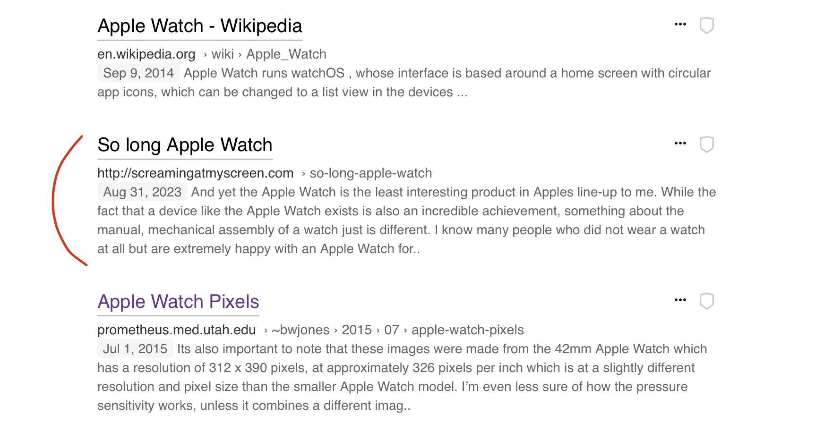This screenshot has height=441, width=824.
Task: Click the en.wikipedia.org domain text
Action: 146,54
